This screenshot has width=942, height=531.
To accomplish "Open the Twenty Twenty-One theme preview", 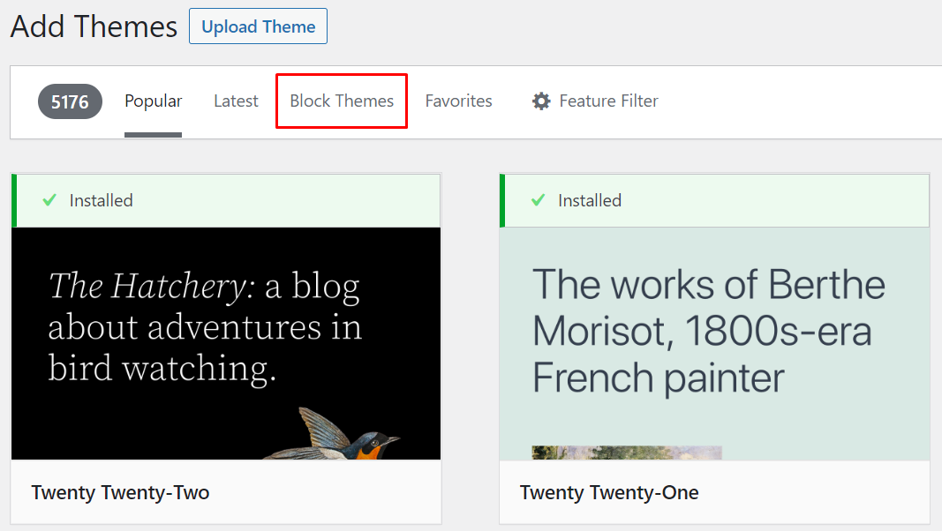I will [x=714, y=342].
